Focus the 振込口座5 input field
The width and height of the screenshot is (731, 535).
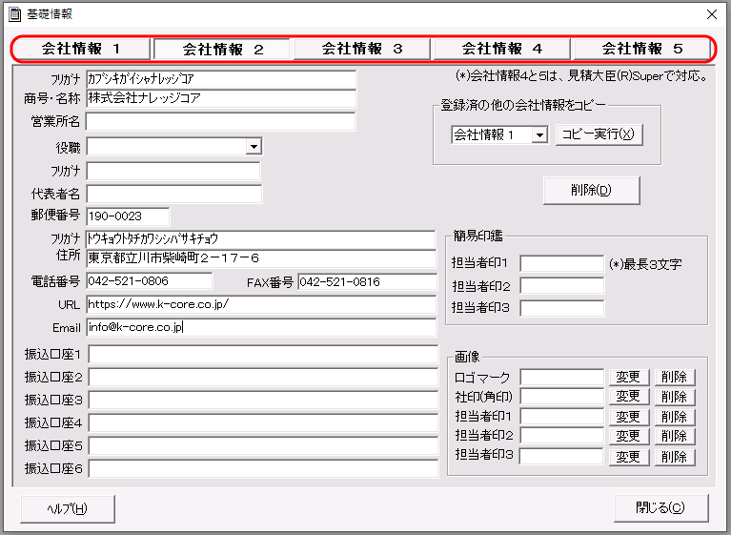(x=263, y=446)
